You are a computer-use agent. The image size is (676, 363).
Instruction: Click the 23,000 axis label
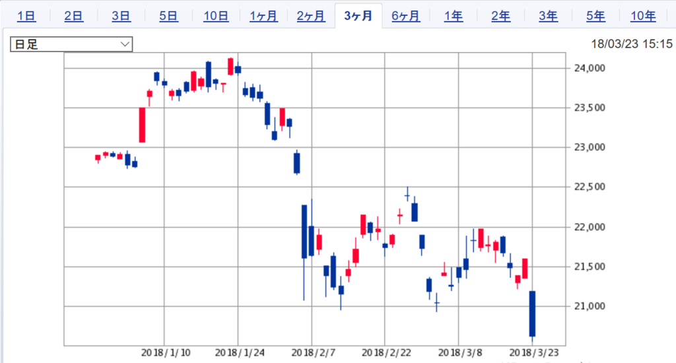[590, 147]
